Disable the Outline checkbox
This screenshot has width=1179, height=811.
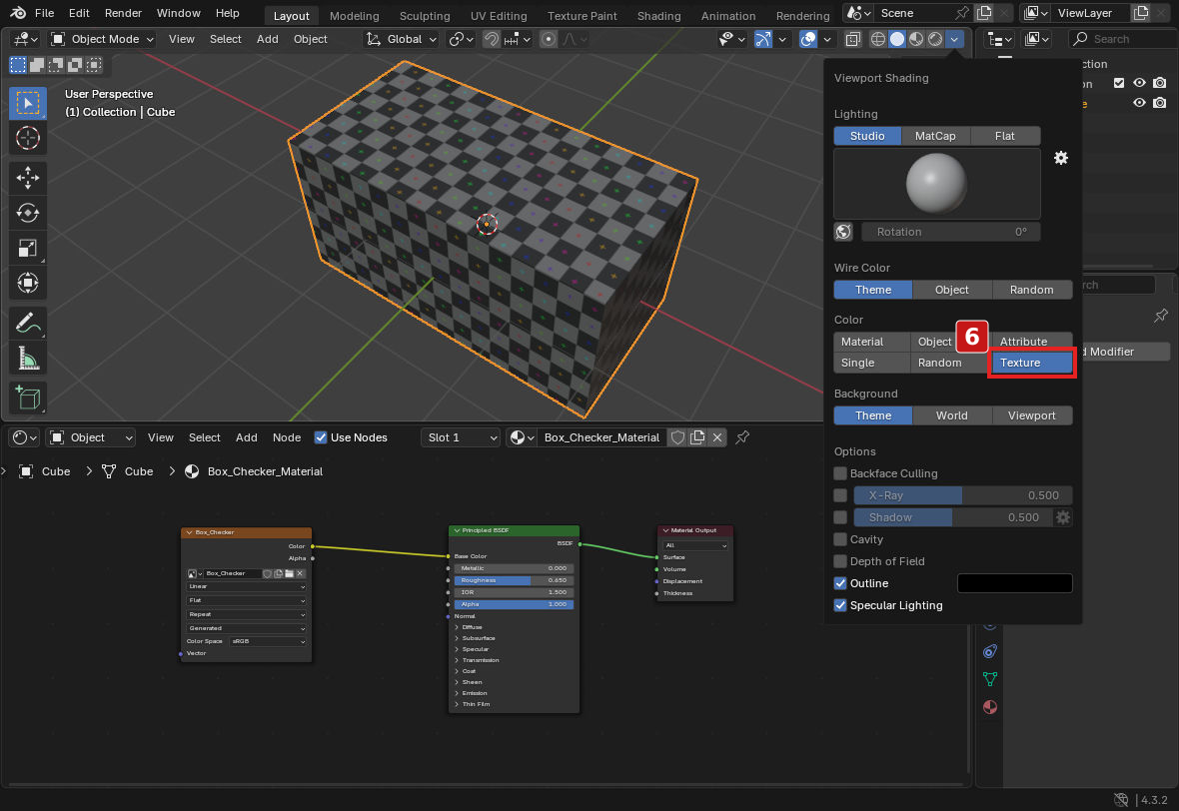840,583
